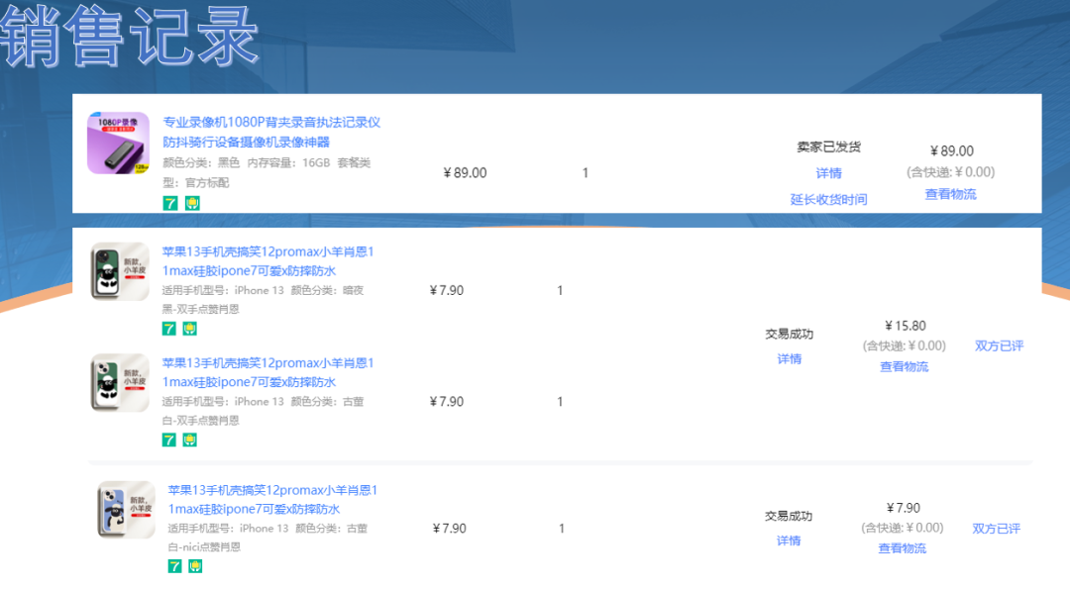The width and height of the screenshot is (1070, 590).
Task: Open 详情 for the ¥7.90 total order
Action: coord(789,541)
